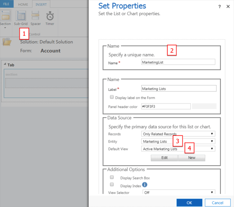Viewport: 234px width, 207px height.
Task: Switch to the HOME ribbon tab
Action: coord(23,4)
